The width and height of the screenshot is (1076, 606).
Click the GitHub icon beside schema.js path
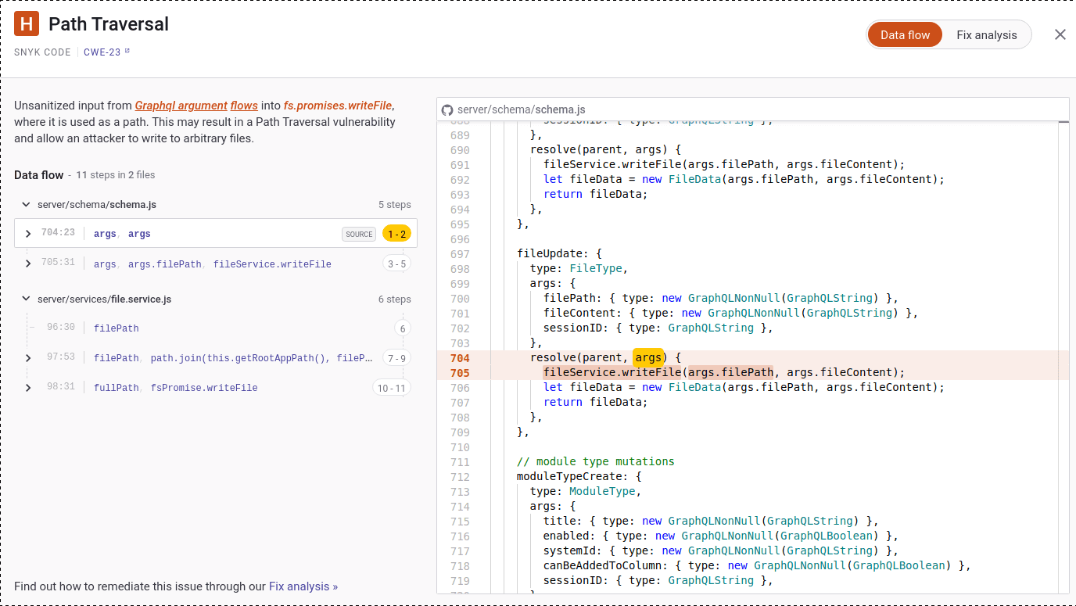448,109
